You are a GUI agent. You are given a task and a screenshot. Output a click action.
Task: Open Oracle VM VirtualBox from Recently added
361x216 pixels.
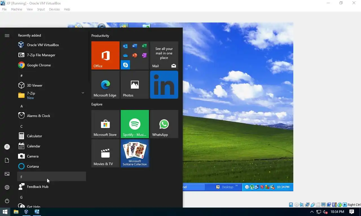(x=52, y=45)
